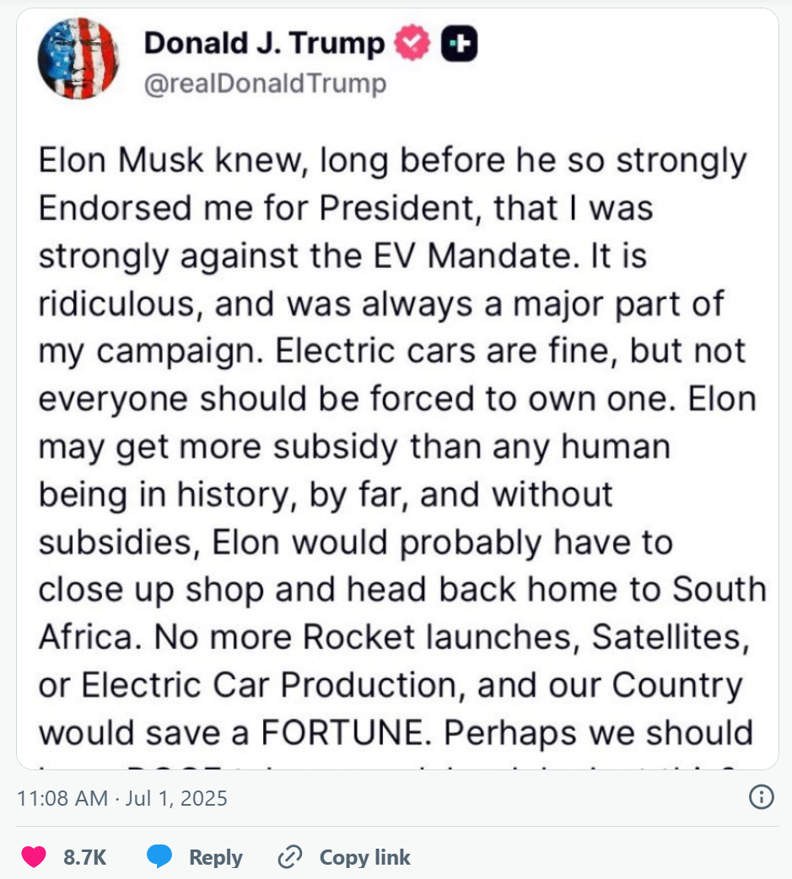Click the red verified checkmark badge
Image resolution: width=792 pixels, height=879 pixels.
coord(412,43)
